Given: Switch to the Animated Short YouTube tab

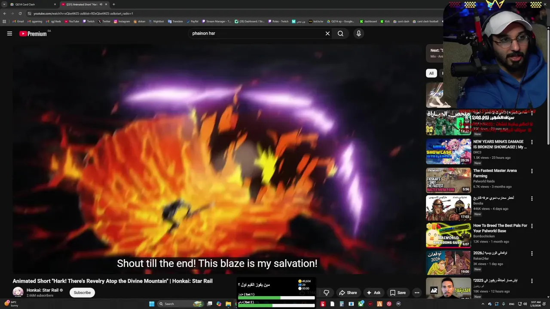Looking at the screenshot, I should (84, 4).
